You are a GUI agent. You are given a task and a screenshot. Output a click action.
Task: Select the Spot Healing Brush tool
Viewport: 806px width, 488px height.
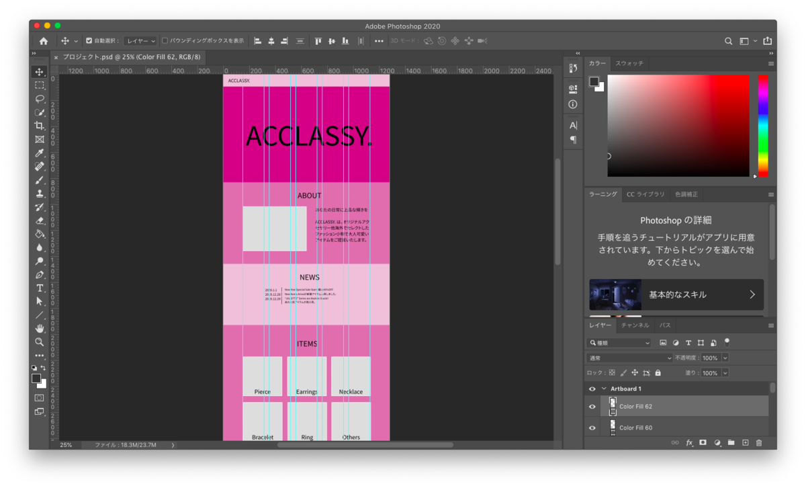pyautogui.click(x=40, y=166)
